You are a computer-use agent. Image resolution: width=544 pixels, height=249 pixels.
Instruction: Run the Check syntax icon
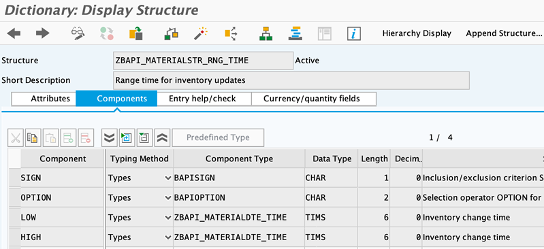coord(171,33)
